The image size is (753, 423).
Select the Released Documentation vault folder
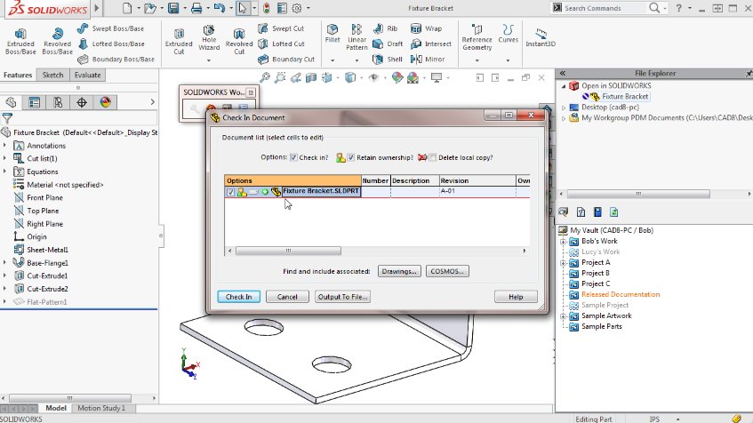pyautogui.click(x=621, y=294)
